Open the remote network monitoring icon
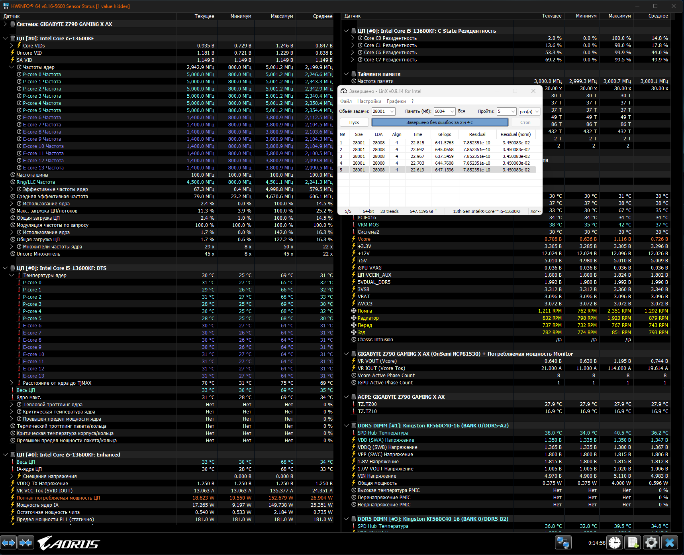The height and width of the screenshot is (555, 684). point(563,543)
